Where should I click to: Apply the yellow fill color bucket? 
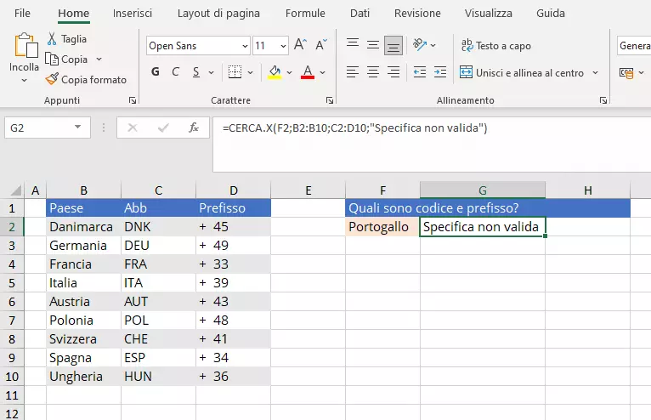pos(275,72)
